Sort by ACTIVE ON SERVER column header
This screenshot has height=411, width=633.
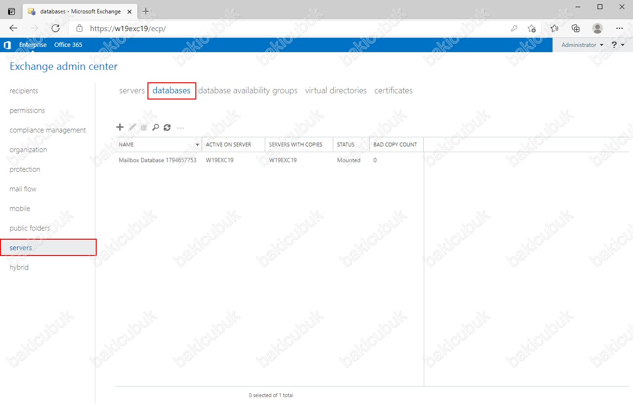point(233,144)
